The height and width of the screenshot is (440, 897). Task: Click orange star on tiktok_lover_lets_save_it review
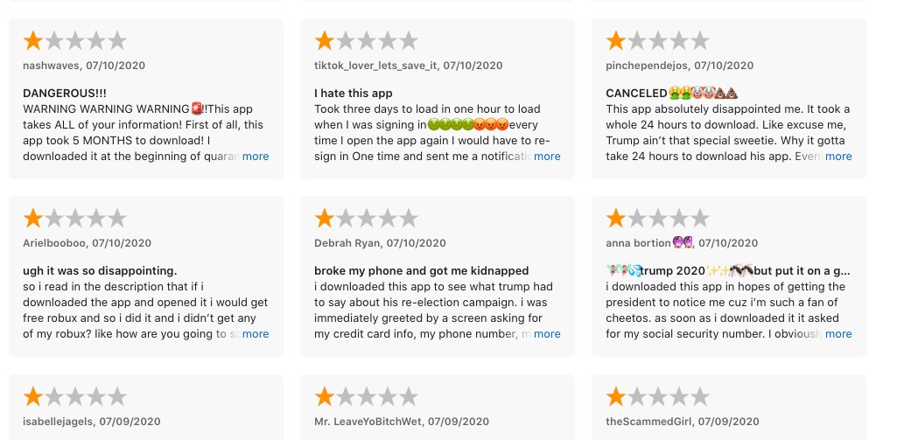[325, 40]
